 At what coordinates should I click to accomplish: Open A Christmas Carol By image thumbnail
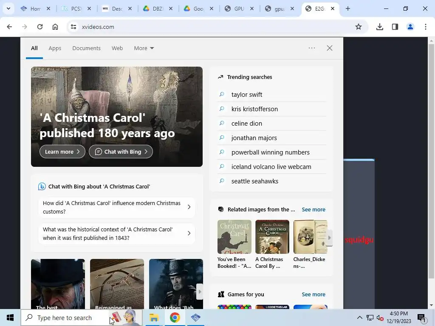pos(272,237)
